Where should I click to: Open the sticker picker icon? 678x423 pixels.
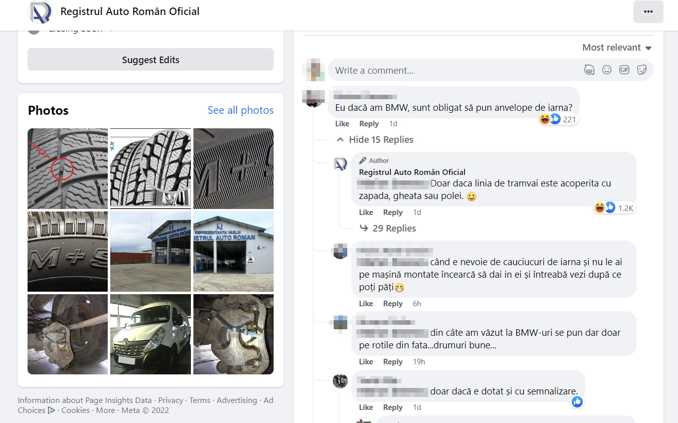coord(642,70)
